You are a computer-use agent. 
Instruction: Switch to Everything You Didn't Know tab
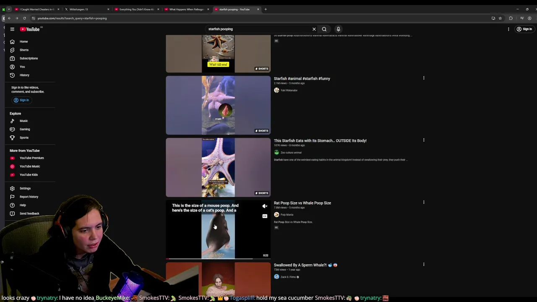tap(136, 9)
